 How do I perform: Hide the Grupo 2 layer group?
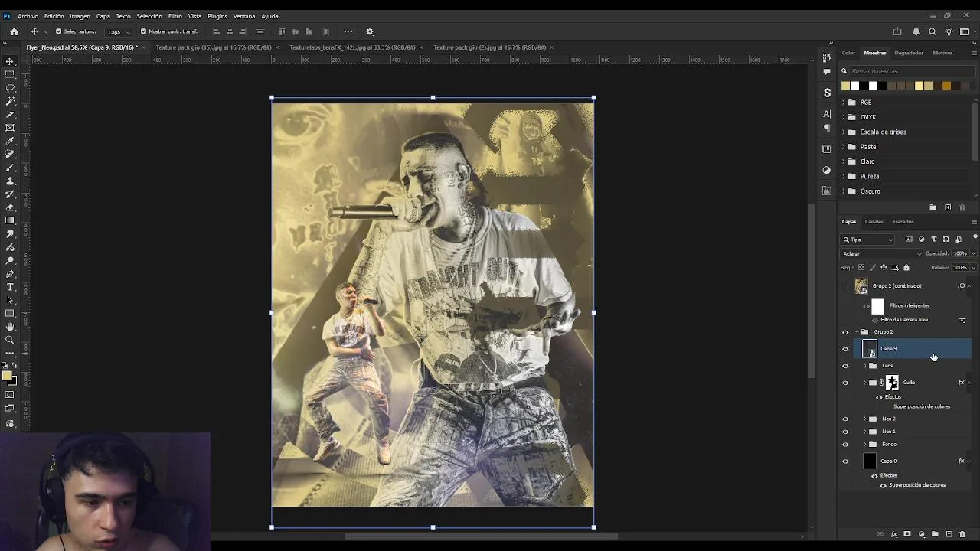pos(845,332)
